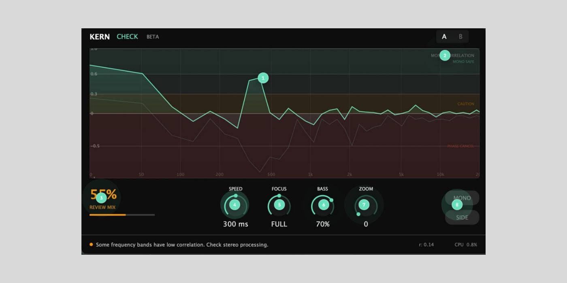
Task: Click the KERN logo
Action: (x=99, y=36)
